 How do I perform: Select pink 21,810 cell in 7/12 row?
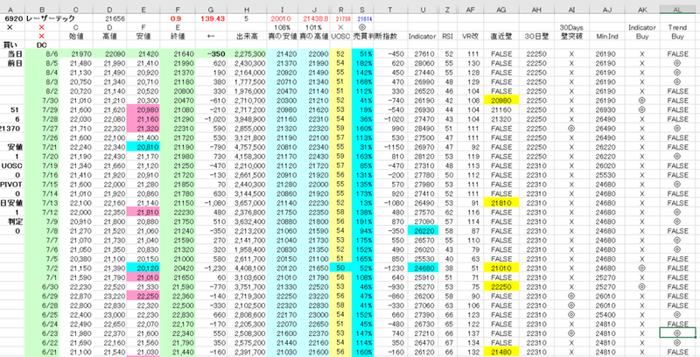pyautogui.click(x=144, y=213)
